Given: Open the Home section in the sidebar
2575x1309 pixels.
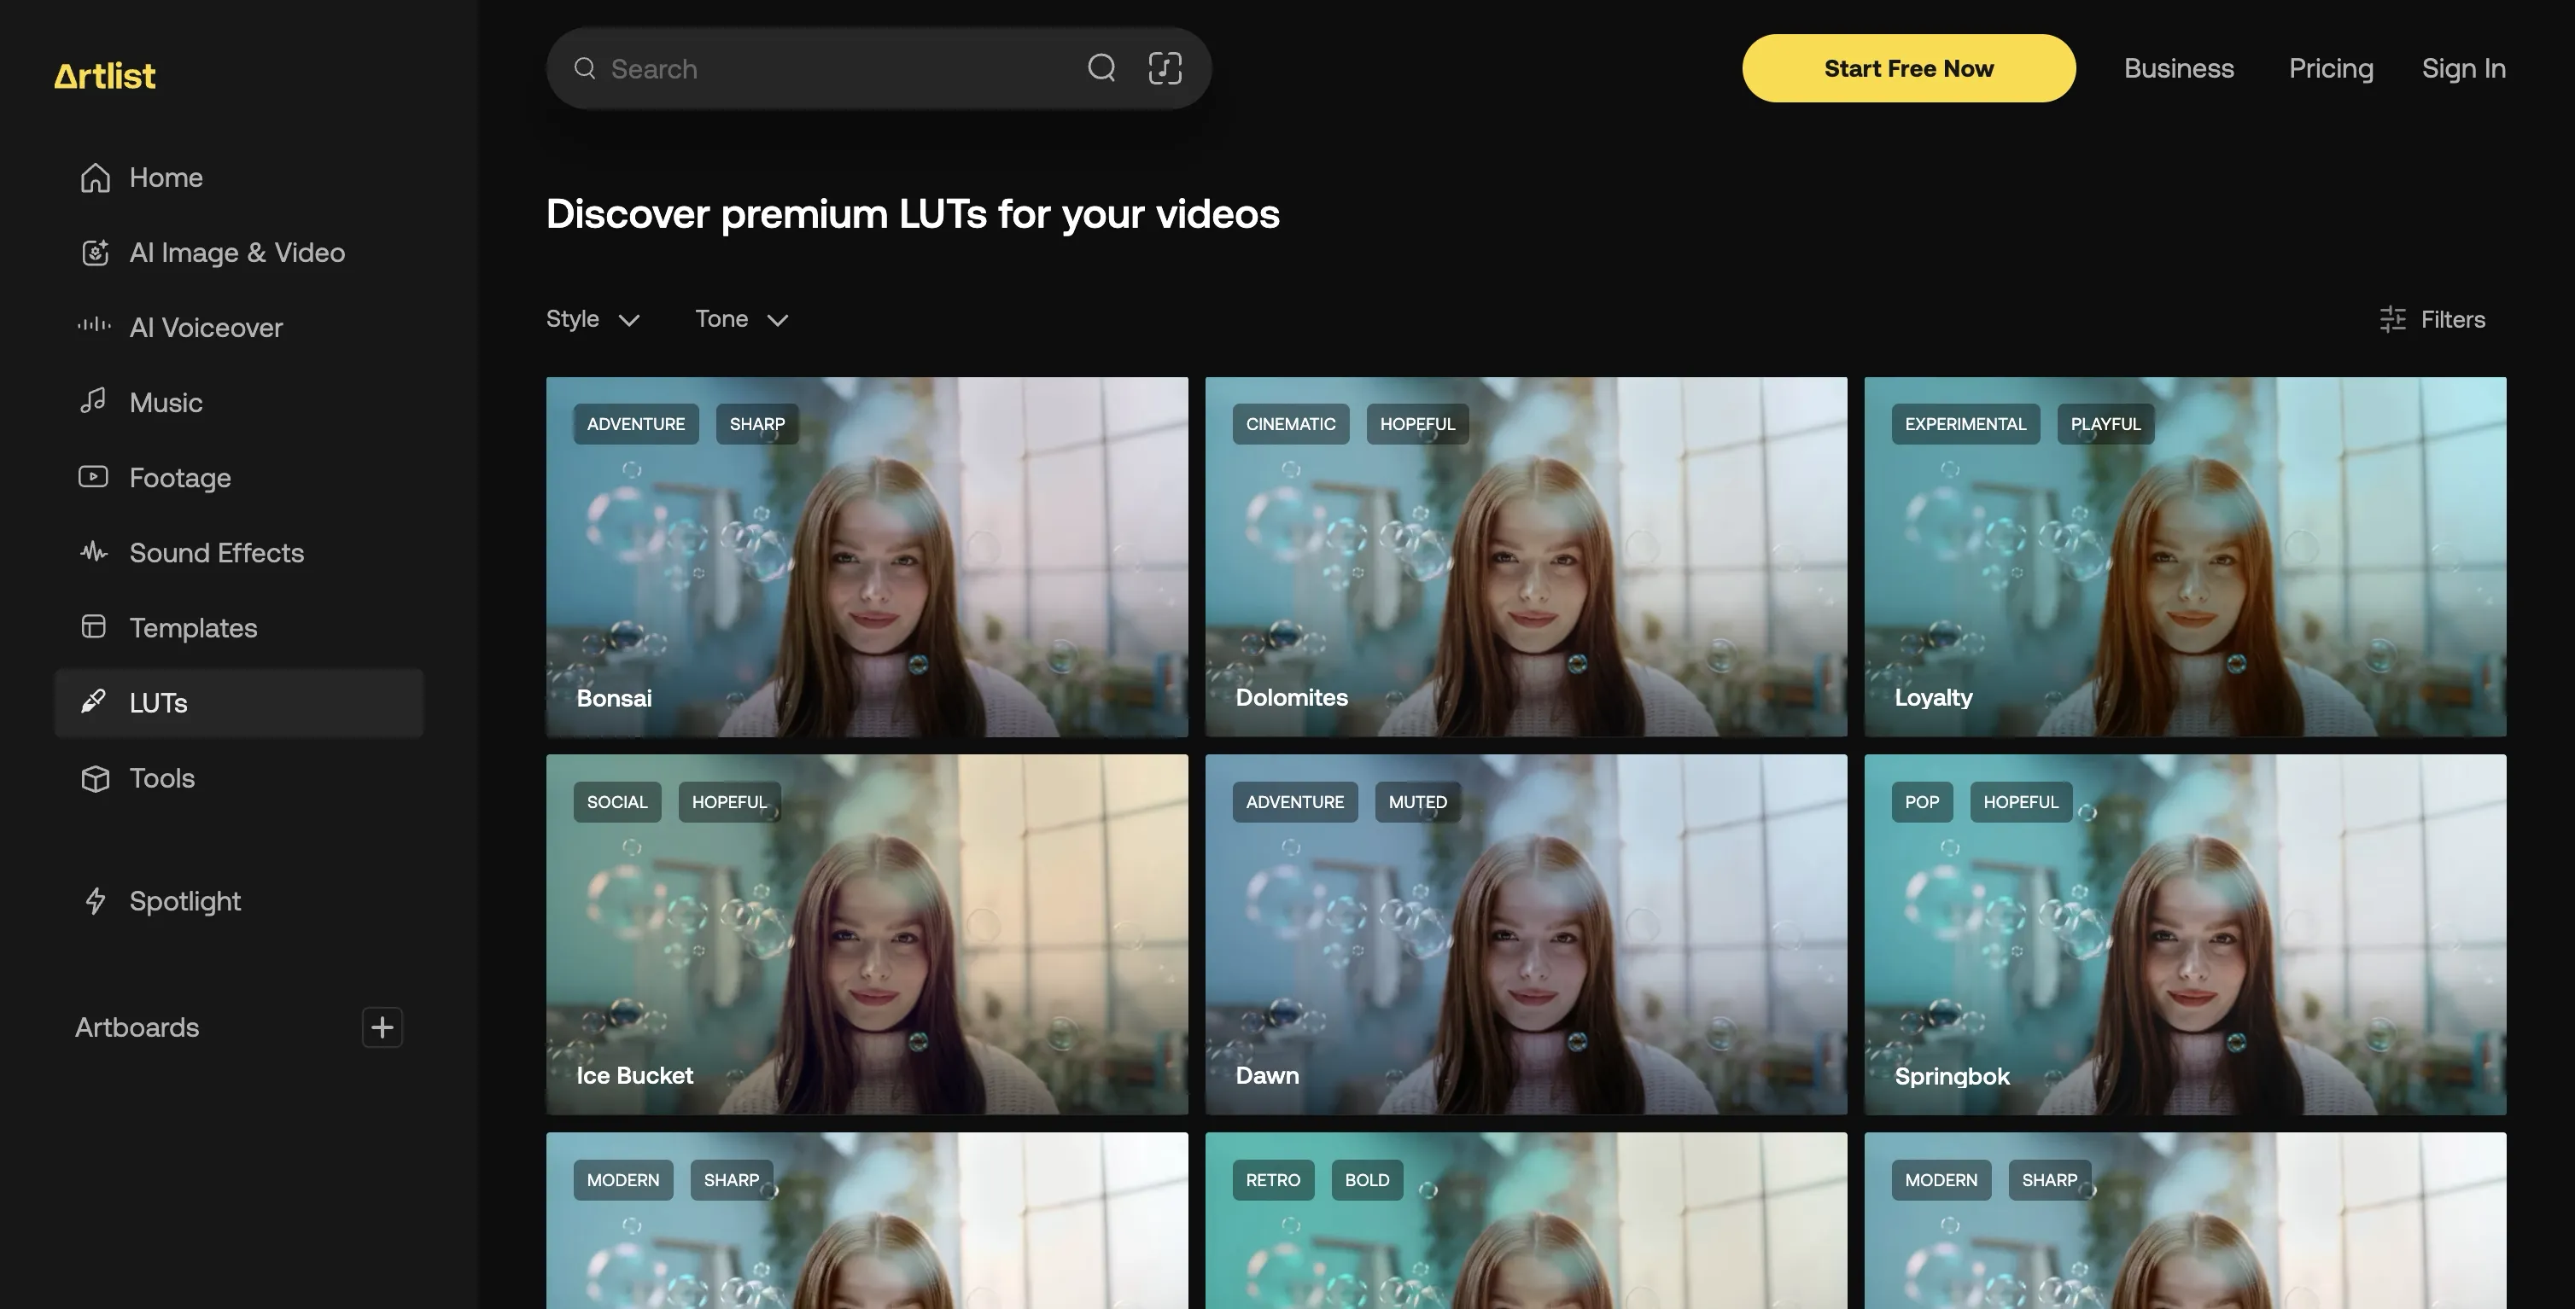Looking at the screenshot, I should point(165,177).
